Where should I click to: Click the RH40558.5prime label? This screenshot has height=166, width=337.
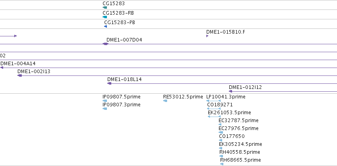(240, 152)
